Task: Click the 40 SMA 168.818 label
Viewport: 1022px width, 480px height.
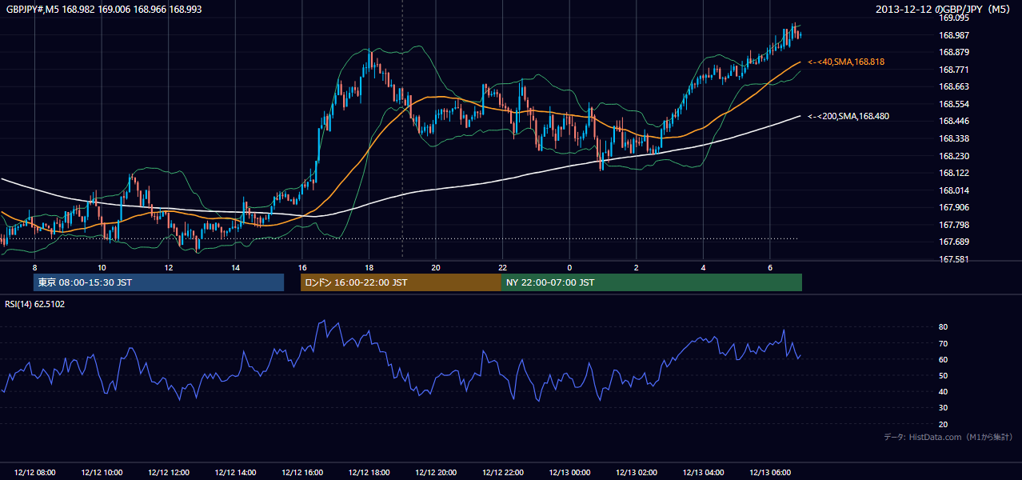Action: (846, 62)
